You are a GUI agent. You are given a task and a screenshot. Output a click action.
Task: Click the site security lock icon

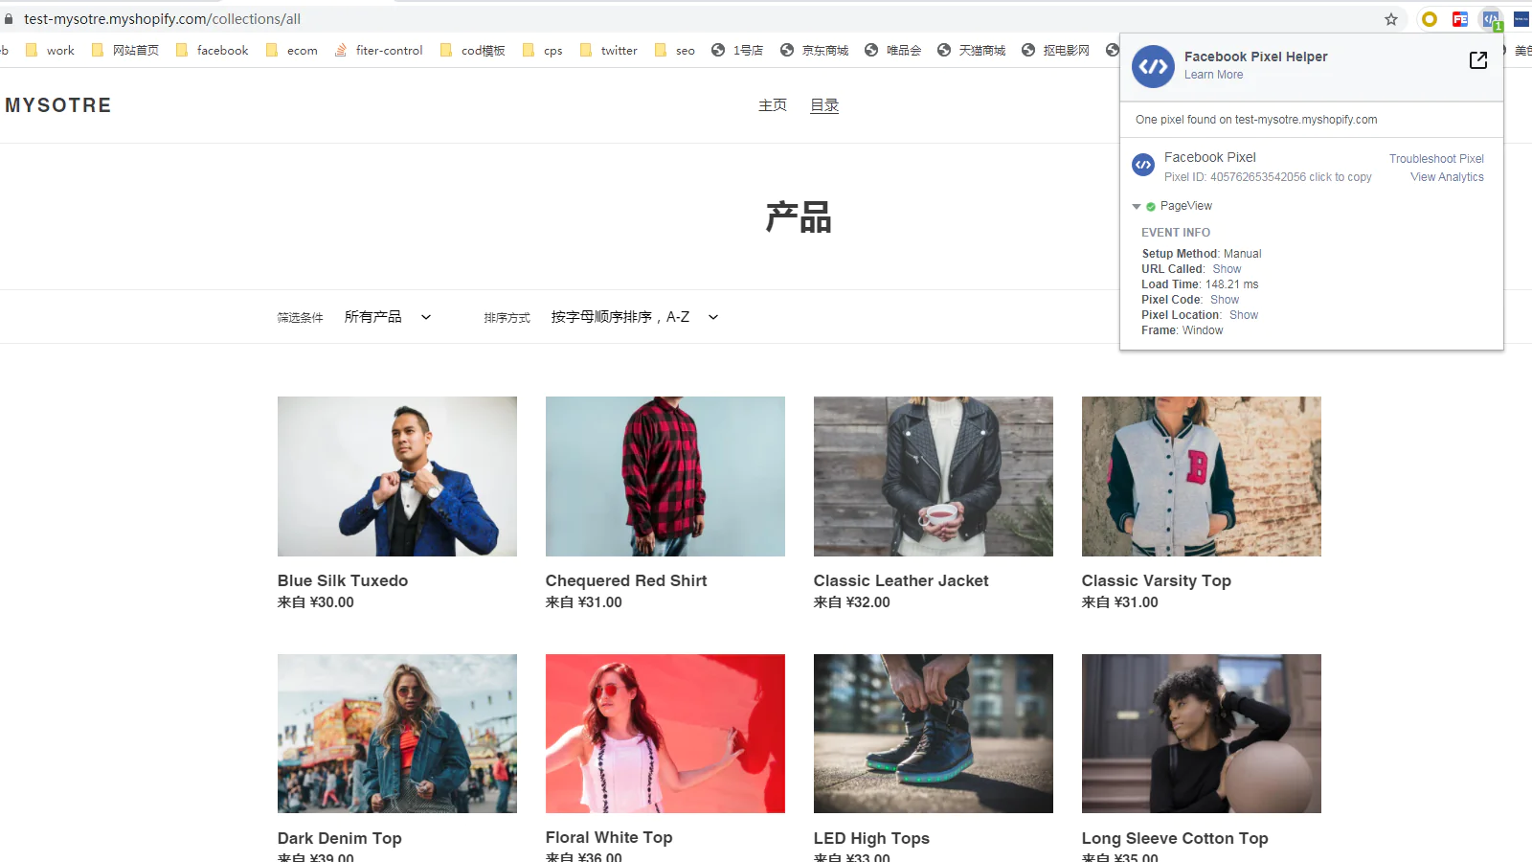click(x=9, y=19)
